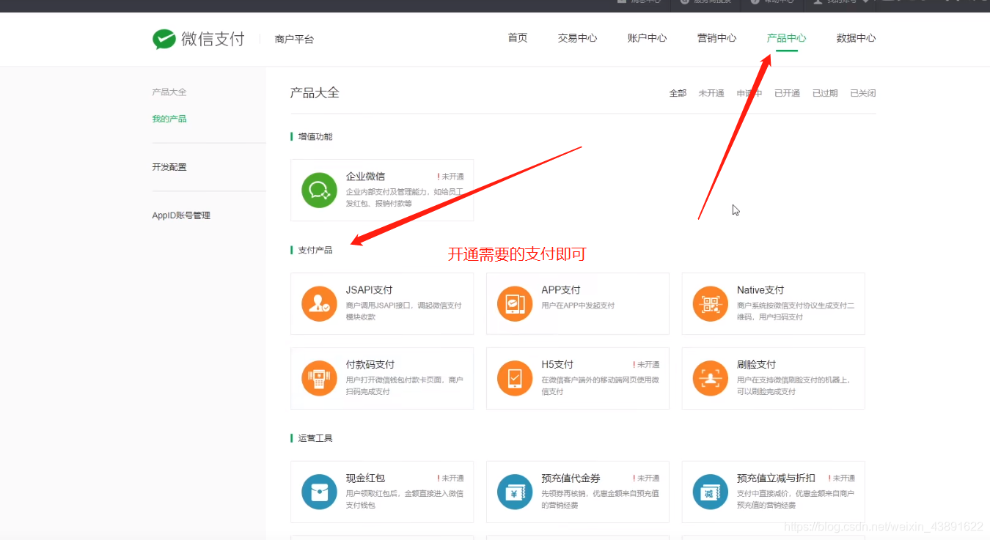This screenshot has height=540, width=990.
Task: Click the 支付产品 section heading
Action: 315,251
